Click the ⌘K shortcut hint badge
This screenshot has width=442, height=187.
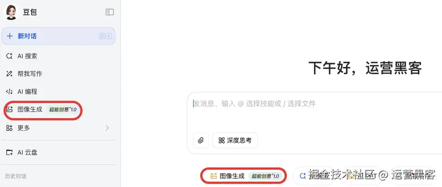pos(105,36)
